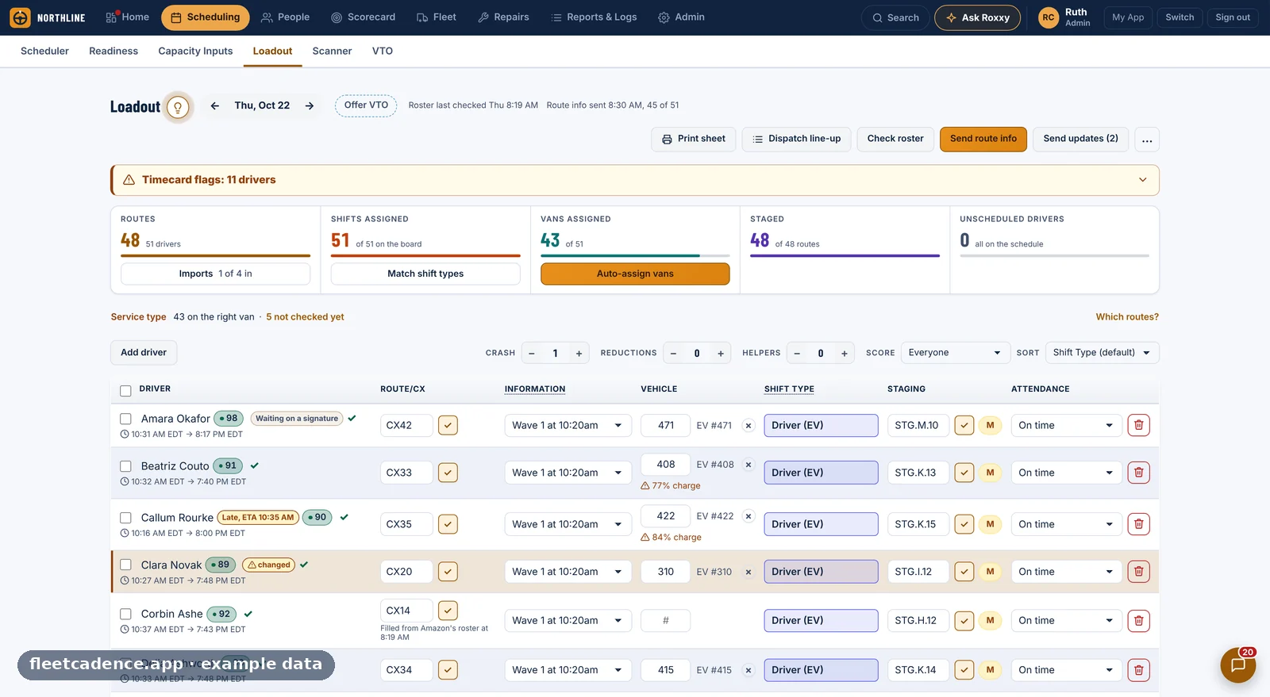Delete Beatriz Couto's row with trash icon
The width and height of the screenshot is (1270, 697).
(1138, 473)
